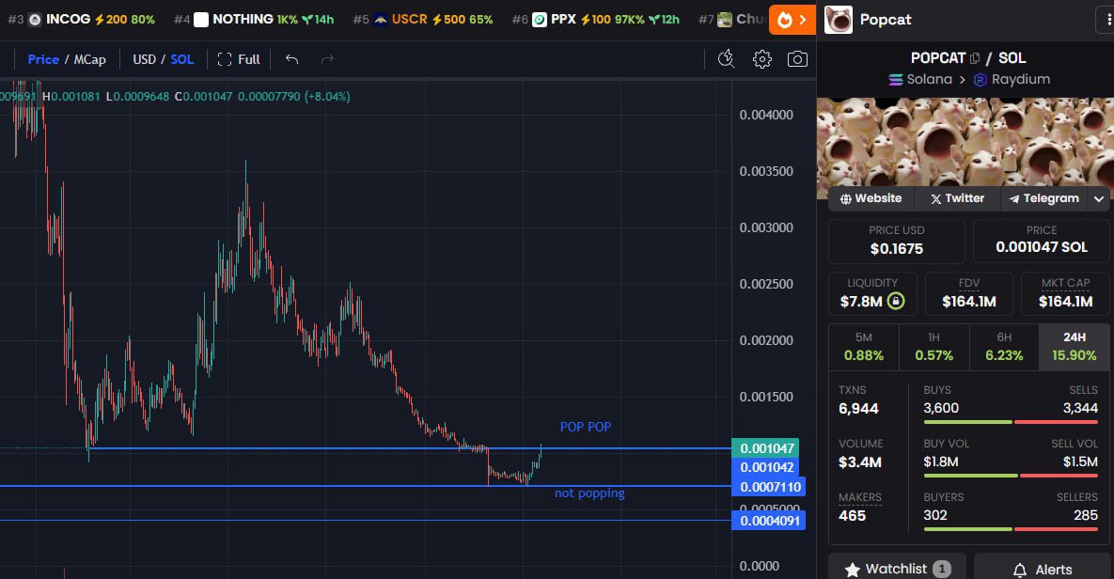Open trending token #5 USCR
The image size is (1114, 579).
(423, 19)
